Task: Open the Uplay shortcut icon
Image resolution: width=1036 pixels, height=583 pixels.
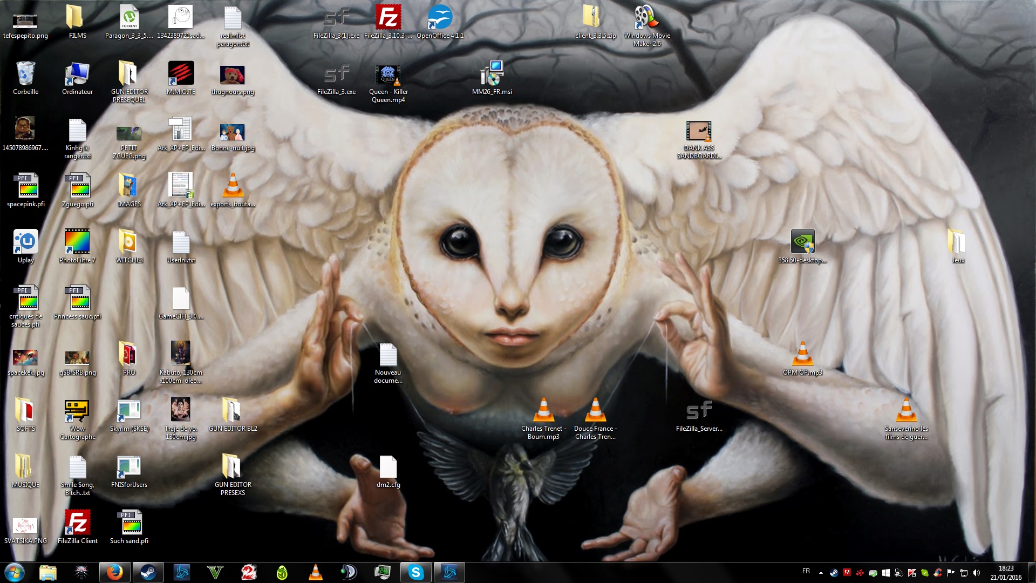Action: click(x=25, y=247)
